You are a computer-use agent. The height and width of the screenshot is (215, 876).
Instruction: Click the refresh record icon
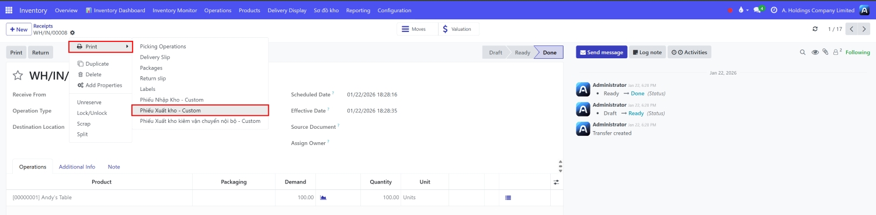click(815, 29)
